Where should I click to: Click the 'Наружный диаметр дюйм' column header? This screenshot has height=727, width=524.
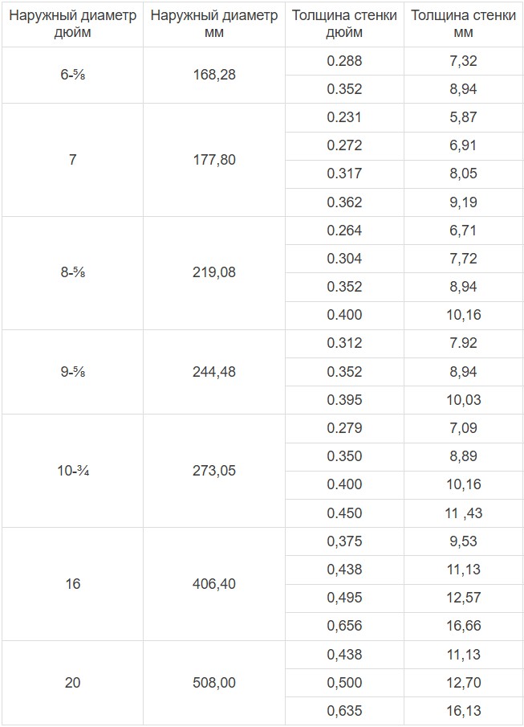[x=72, y=24]
